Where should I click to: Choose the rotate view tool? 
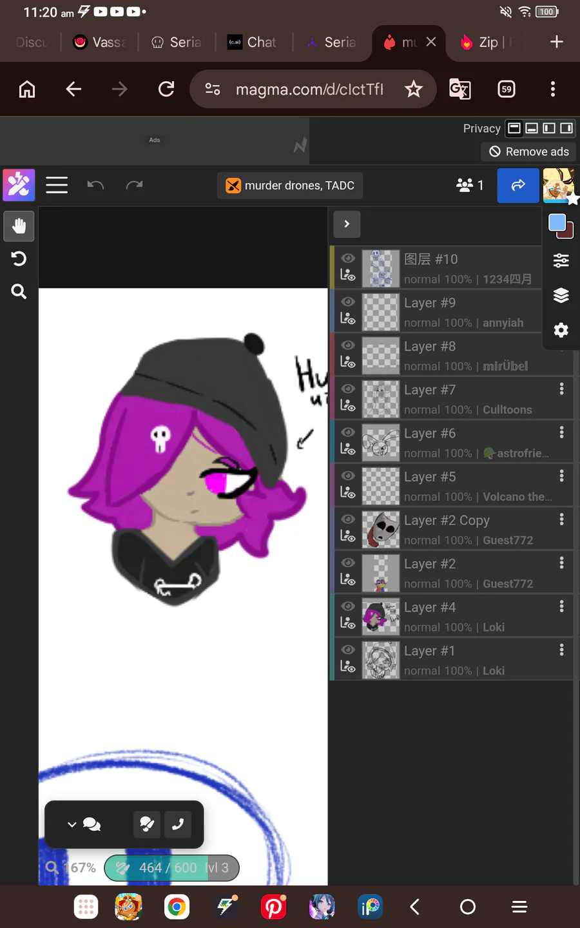[19, 258]
